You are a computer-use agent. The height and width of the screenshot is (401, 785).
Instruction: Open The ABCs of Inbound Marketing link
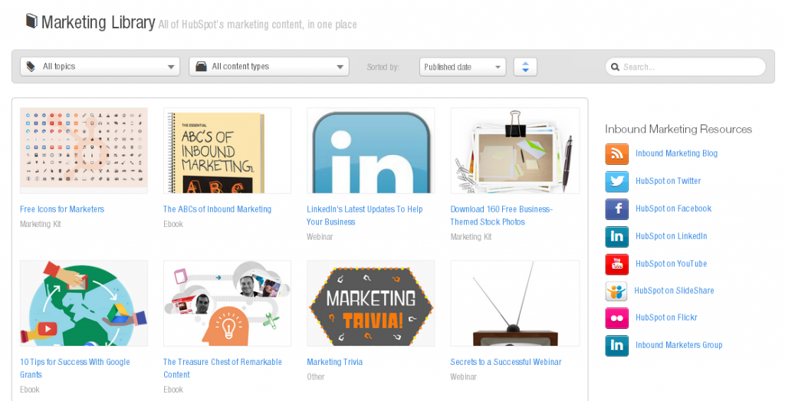click(x=217, y=209)
